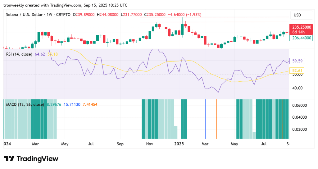Click the Solana / U.S. Dollar symbol title
The width and height of the screenshot is (318, 169).
(24, 15)
